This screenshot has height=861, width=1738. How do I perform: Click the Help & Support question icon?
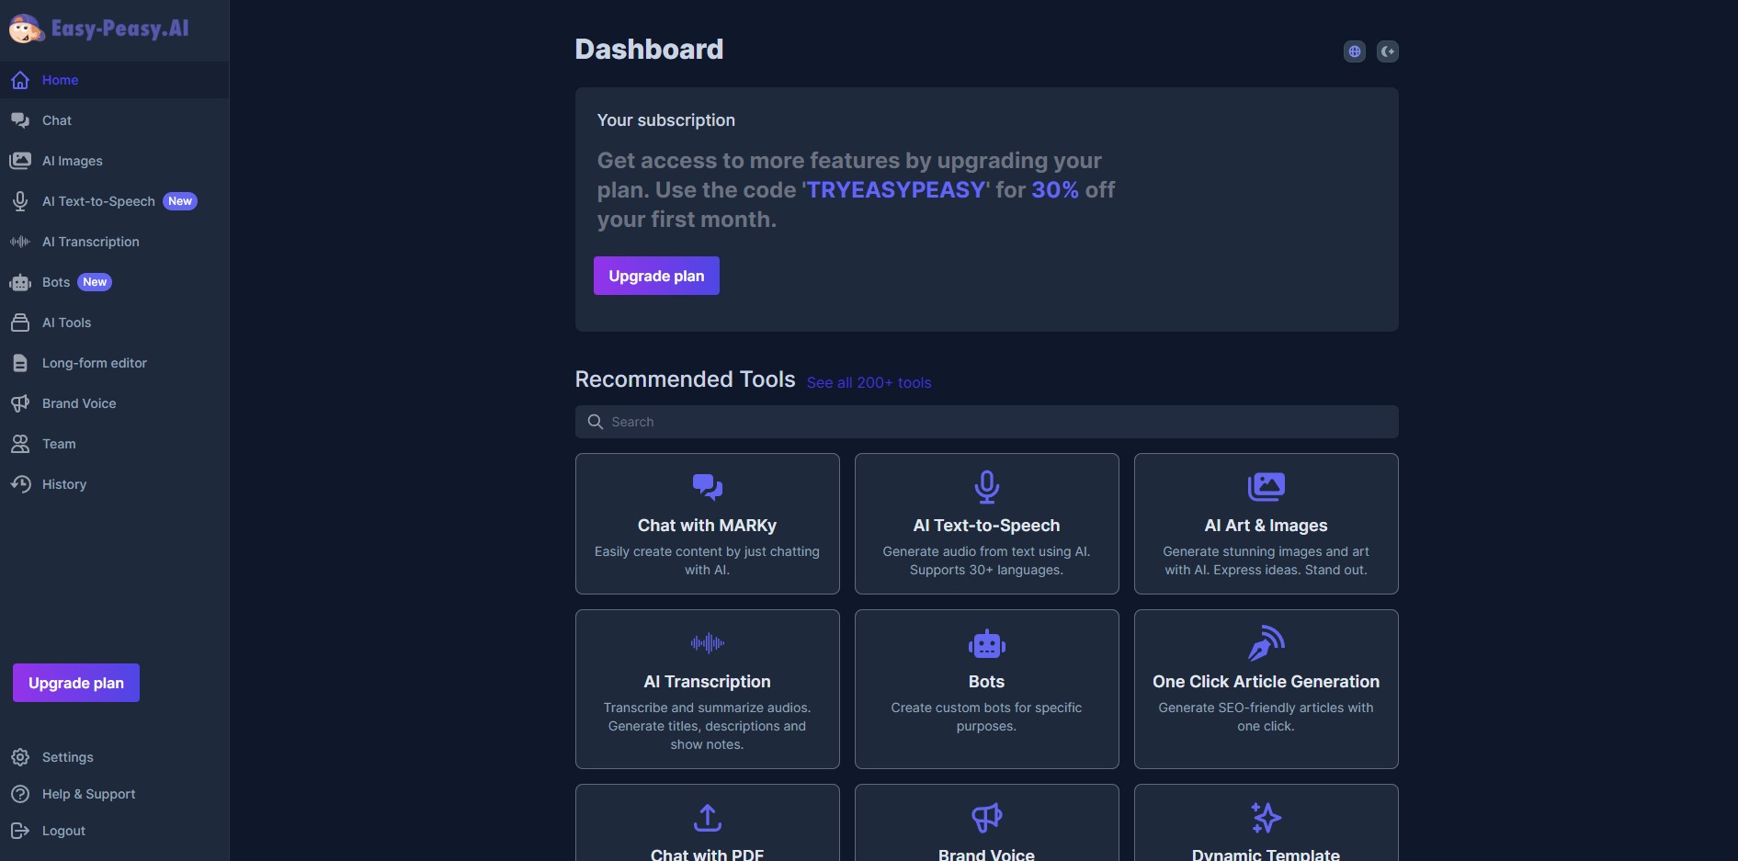[20, 794]
